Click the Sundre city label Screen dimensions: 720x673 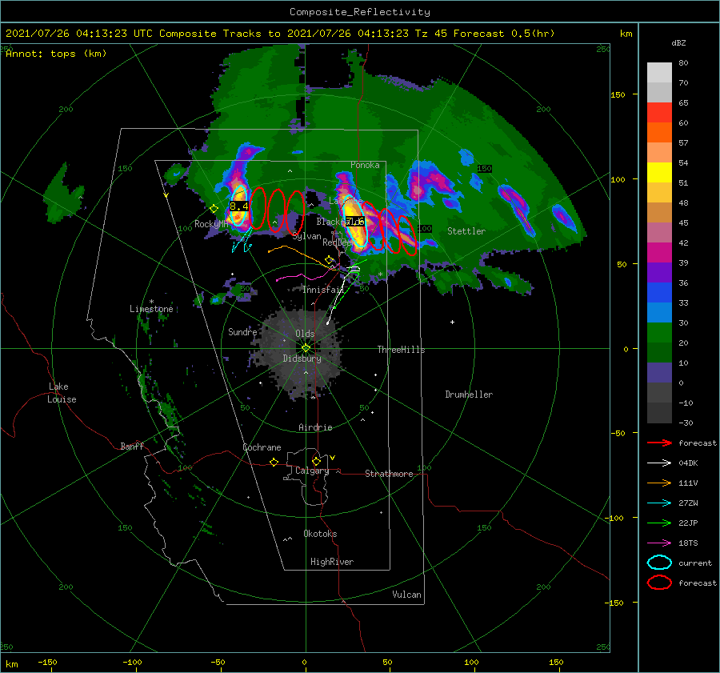[x=242, y=331]
